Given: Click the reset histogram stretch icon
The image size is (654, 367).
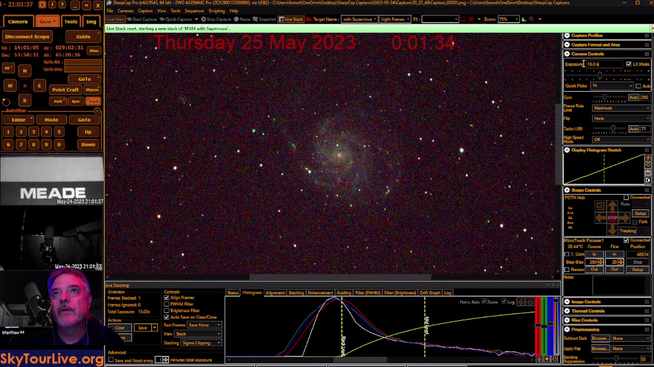Looking at the screenshot, I should [648, 165].
